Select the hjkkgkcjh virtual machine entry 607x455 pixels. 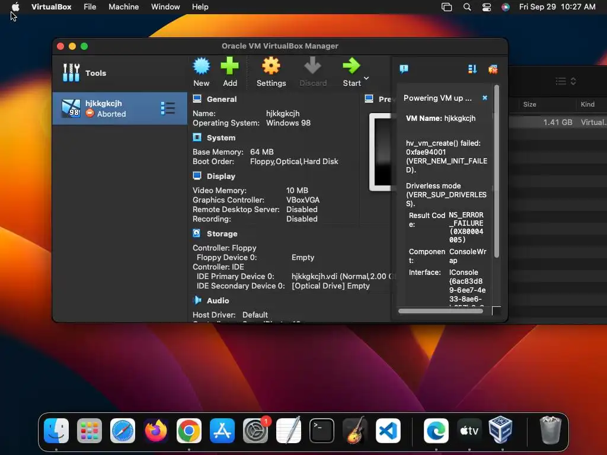120,108
